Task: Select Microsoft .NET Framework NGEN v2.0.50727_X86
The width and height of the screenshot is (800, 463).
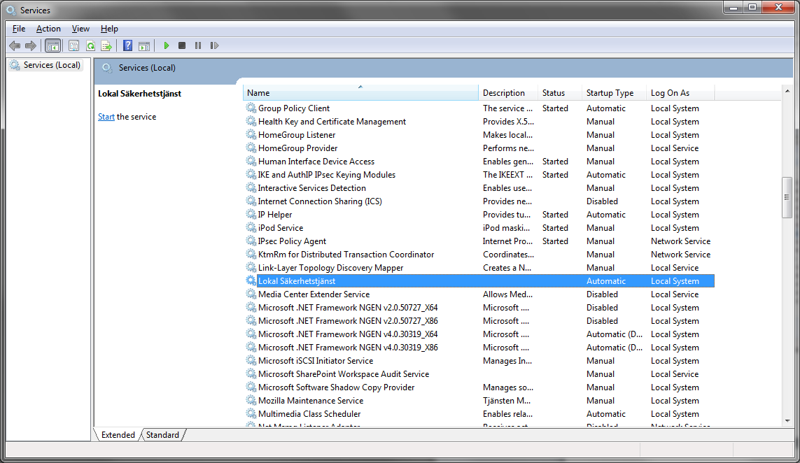Action: tap(348, 321)
